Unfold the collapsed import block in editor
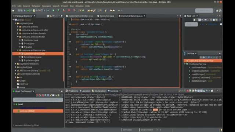The height and width of the screenshot is (132, 235). click(70, 24)
